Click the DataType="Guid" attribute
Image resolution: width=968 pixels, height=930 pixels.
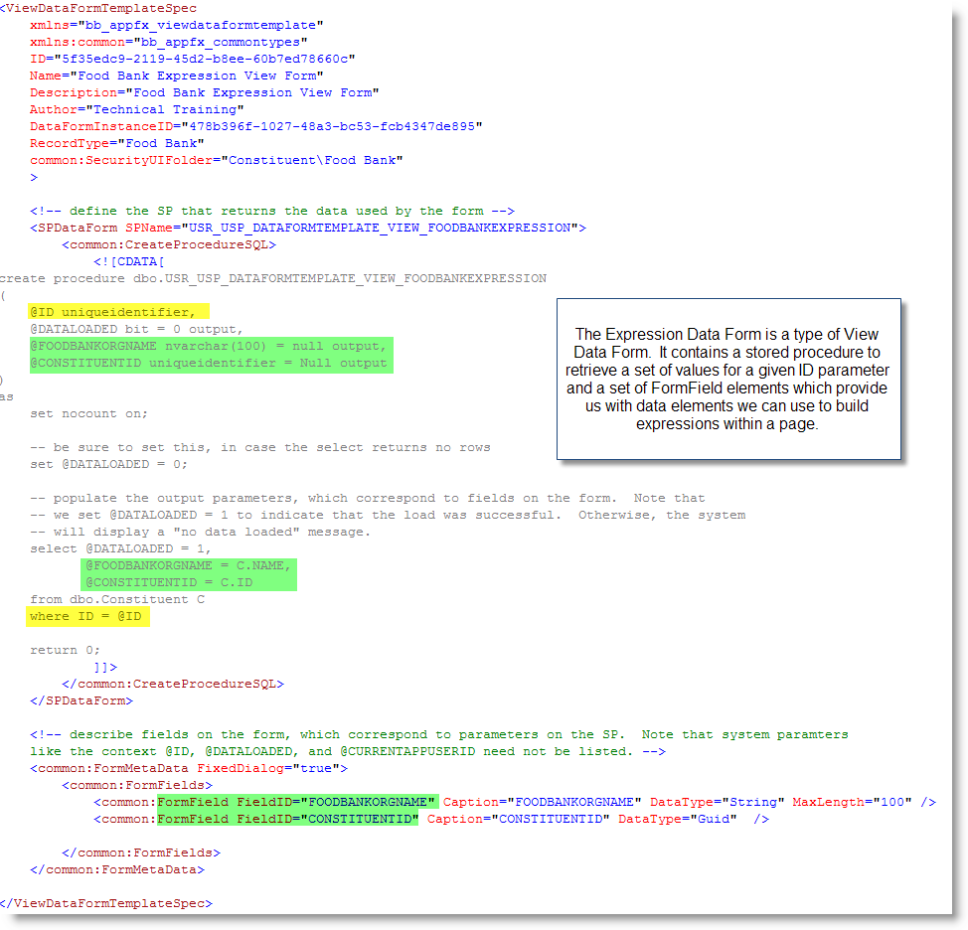coord(677,819)
